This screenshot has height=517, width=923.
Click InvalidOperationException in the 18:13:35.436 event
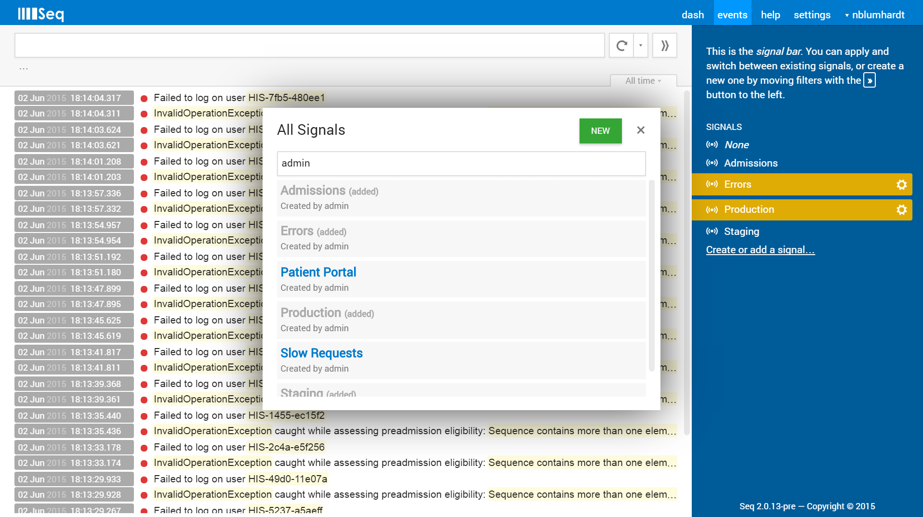(213, 431)
